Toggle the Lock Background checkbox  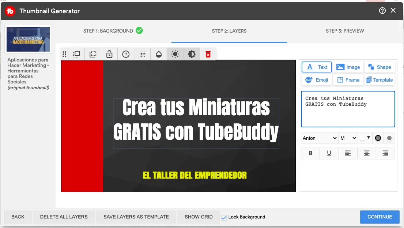(x=224, y=217)
